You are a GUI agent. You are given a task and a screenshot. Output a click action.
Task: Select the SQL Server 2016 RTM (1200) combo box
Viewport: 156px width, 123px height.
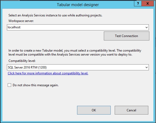pyautogui.click(x=78, y=67)
